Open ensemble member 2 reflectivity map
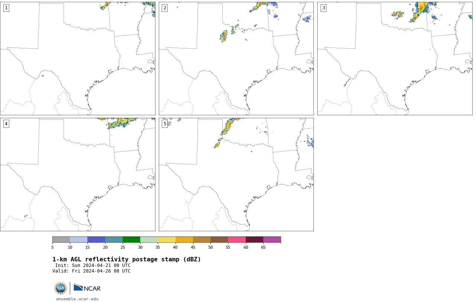 (x=236, y=58)
